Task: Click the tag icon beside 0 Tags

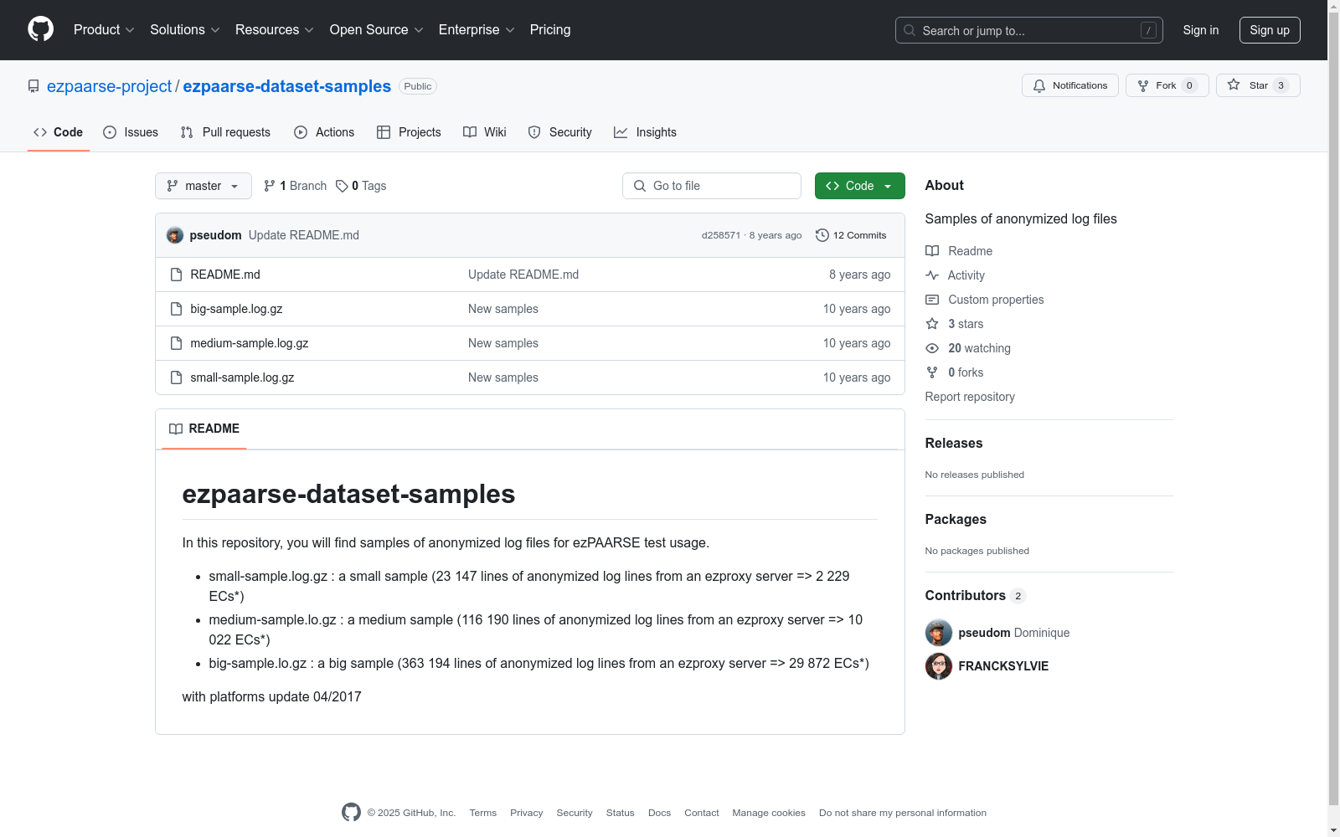Action: click(342, 186)
